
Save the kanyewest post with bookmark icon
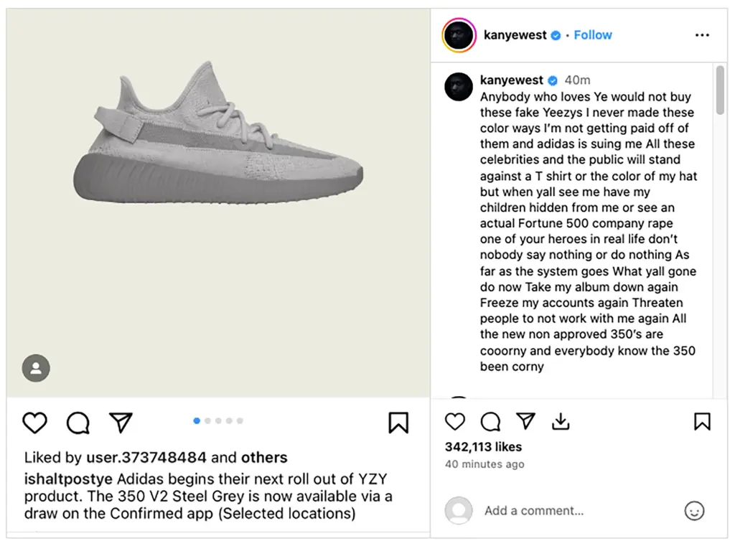(702, 421)
